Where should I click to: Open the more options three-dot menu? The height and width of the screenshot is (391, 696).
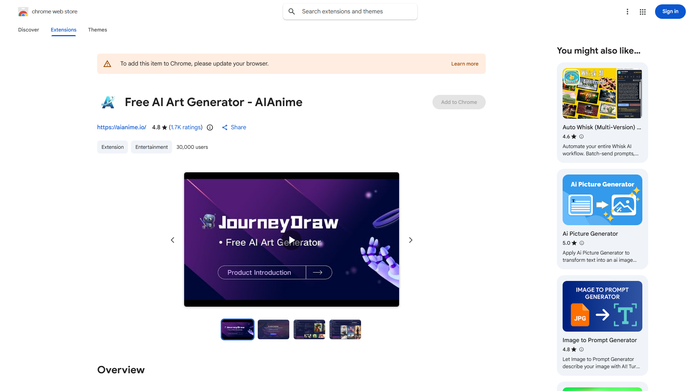pyautogui.click(x=627, y=12)
